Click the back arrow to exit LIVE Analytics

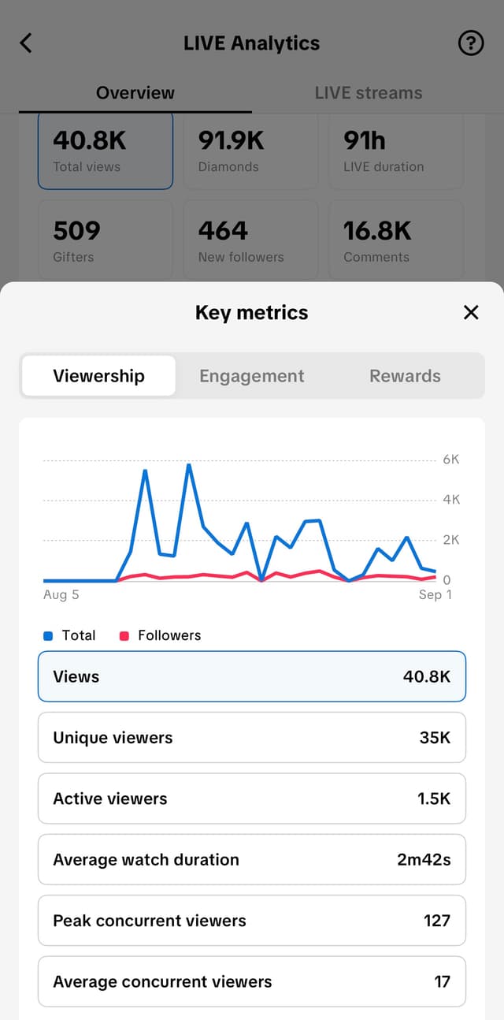pyautogui.click(x=26, y=43)
